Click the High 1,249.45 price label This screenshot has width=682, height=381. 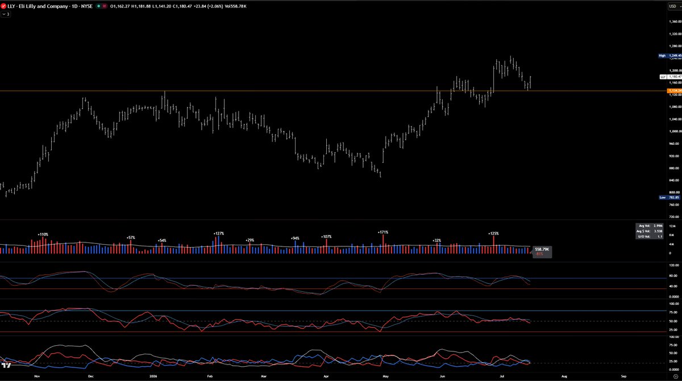[x=669, y=56]
